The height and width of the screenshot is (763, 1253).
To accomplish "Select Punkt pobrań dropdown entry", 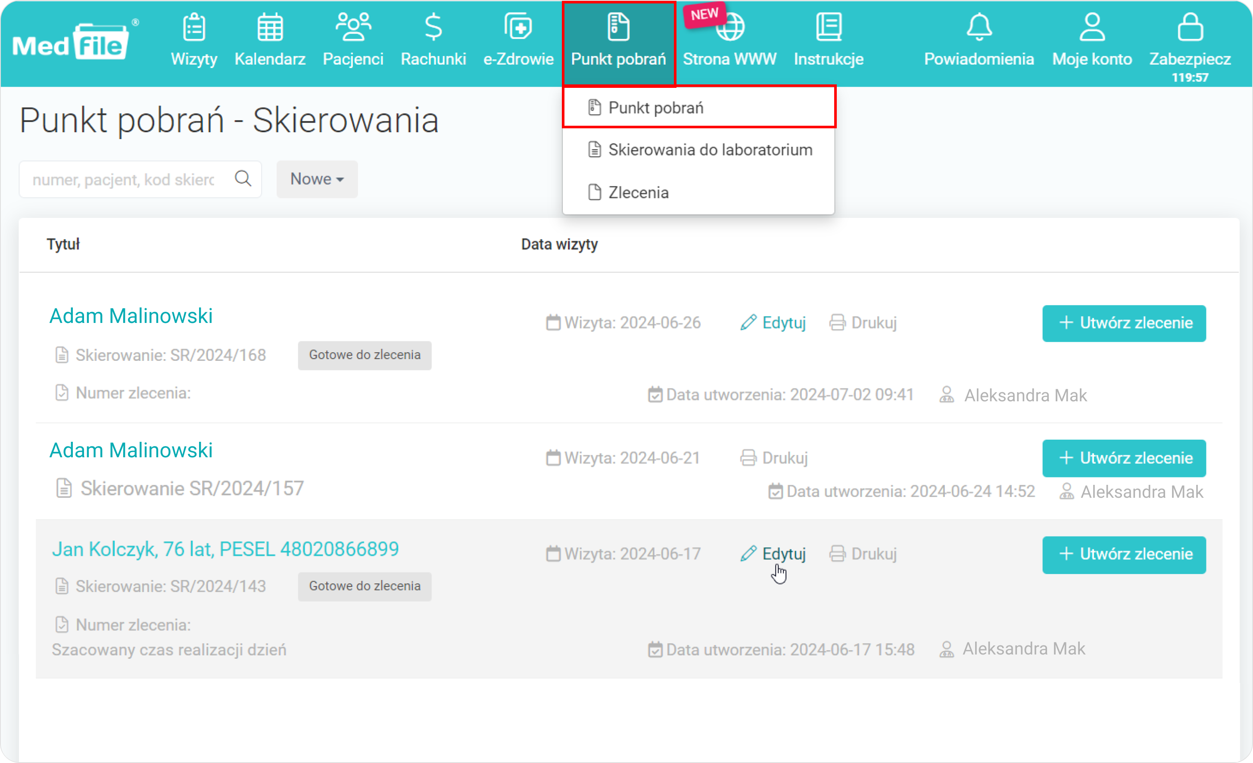I will 698,108.
